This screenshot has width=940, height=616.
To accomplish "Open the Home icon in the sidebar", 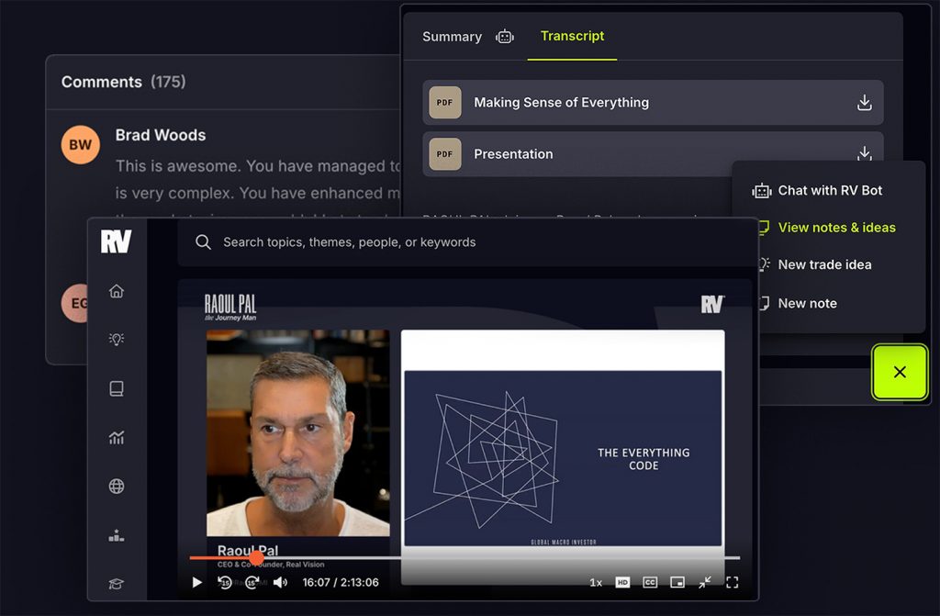I will tap(116, 290).
